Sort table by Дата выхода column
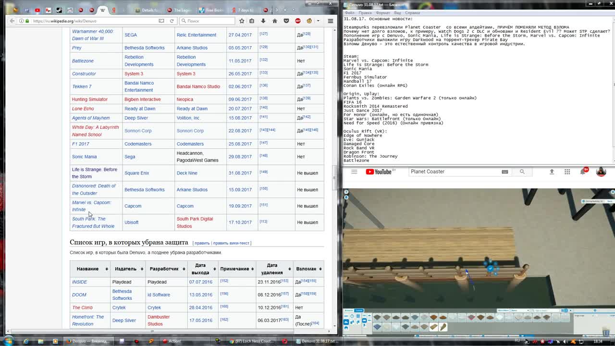 pyautogui.click(x=202, y=269)
